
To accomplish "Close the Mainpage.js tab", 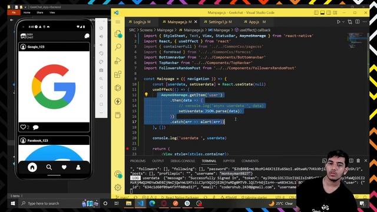I will 196,22.
